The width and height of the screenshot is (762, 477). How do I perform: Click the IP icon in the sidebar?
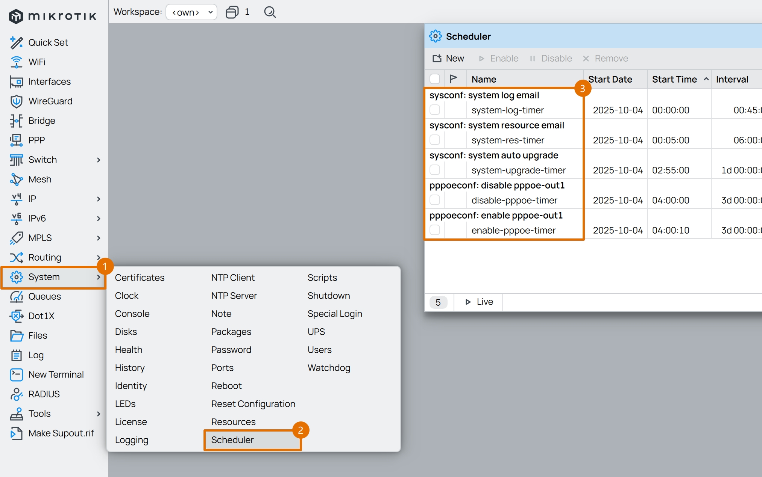click(17, 199)
